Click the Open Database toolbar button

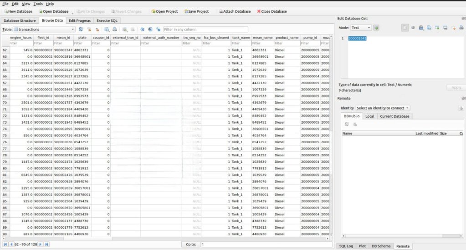click(x=53, y=11)
